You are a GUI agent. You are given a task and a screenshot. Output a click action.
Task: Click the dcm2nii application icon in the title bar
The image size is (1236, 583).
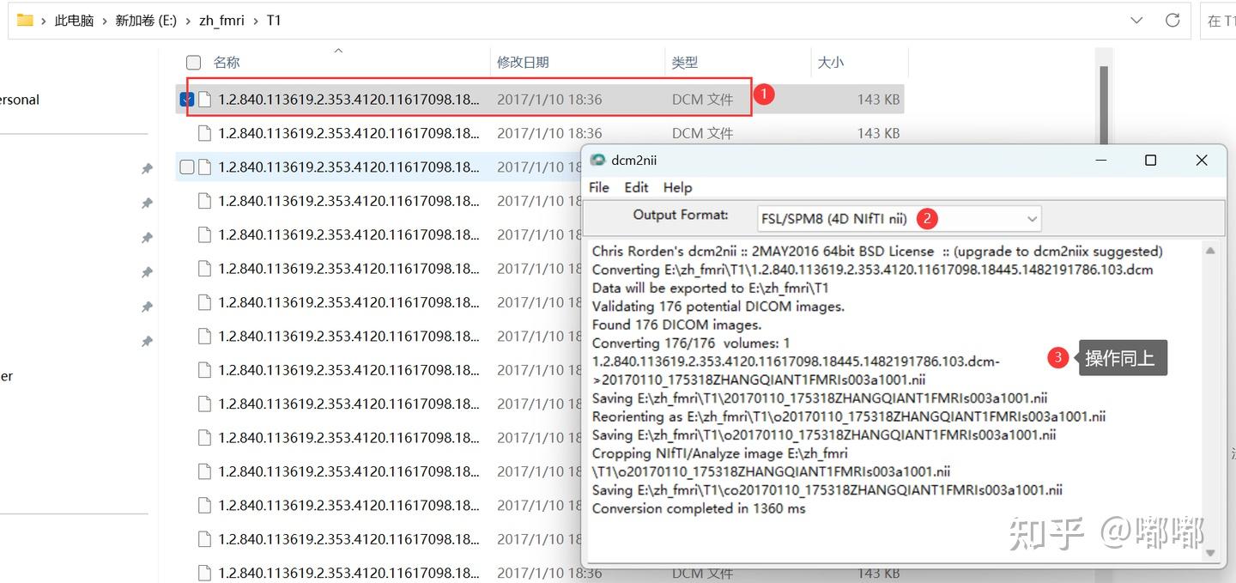pos(599,160)
